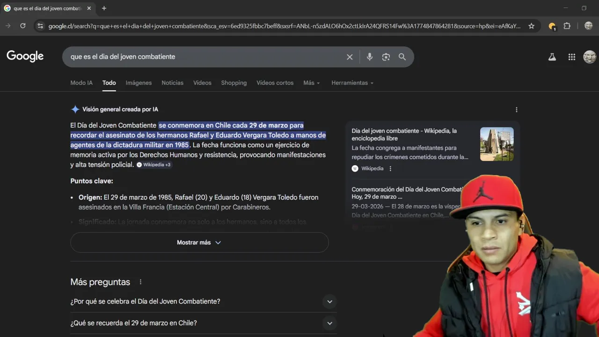Click the 'Más preguntas' heading
599x337 pixels.
coord(100,282)
